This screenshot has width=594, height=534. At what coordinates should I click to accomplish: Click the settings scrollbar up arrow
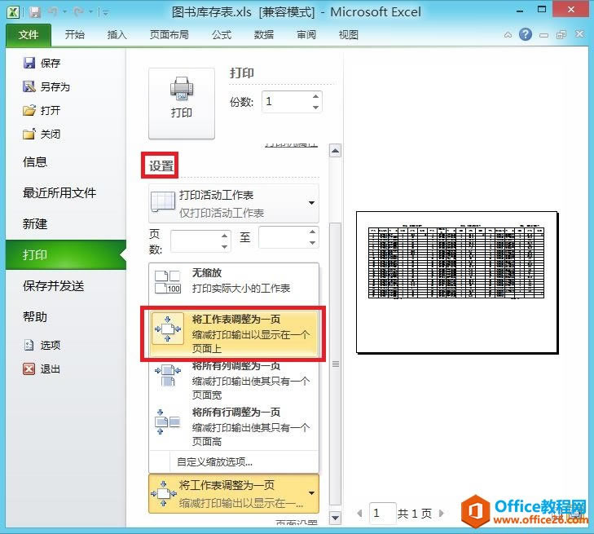click(x=335, y=151)
